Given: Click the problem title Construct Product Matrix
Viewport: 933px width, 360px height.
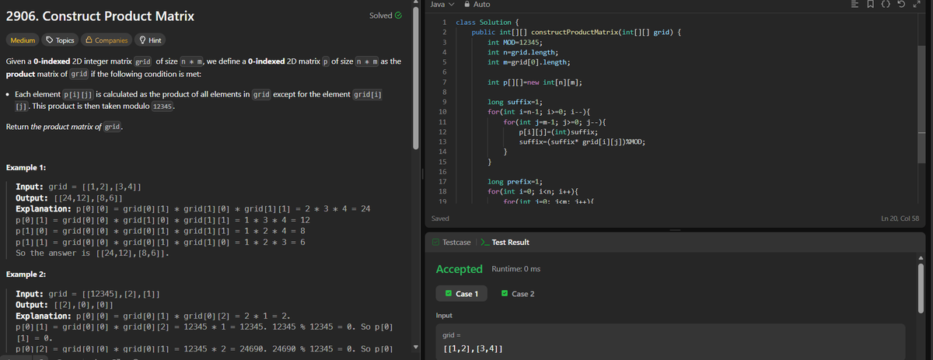Looking at the screenshot, I should pyautogui.click(x=100, y=16).
